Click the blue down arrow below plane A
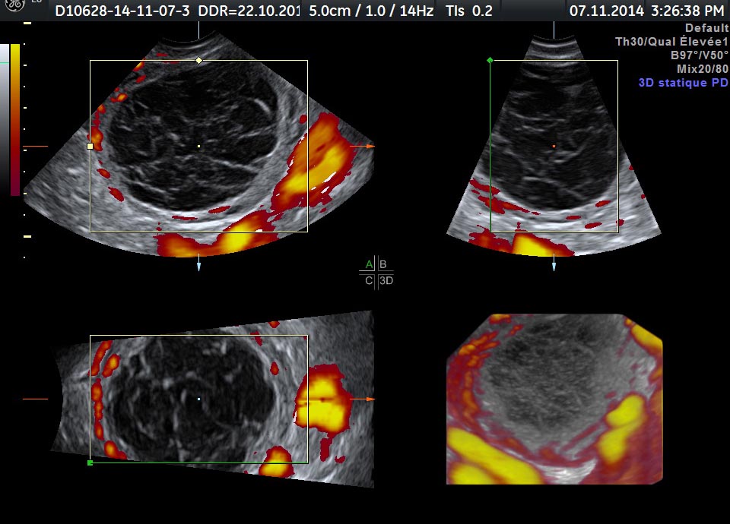 coord(198,266)
